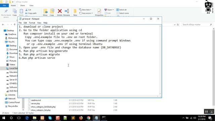Screen dimensions: 215x121
Task: Open the Action Center notifications icon
Action: click(x=210, y=118)
